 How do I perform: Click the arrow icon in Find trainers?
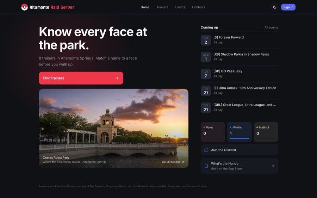pyautogui.click(x=117, y=78)
